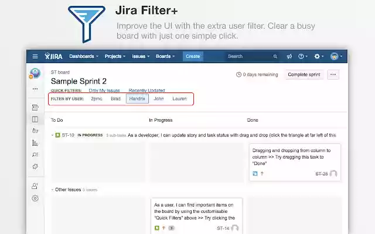The height and width of the screenshot is (234, 375).
Task: Open the Reports chart icon
Action: coord(35,143)
